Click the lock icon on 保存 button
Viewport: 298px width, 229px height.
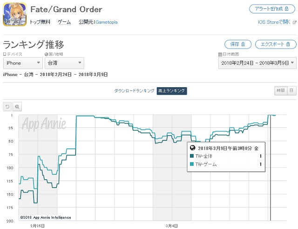pos(244,44)
